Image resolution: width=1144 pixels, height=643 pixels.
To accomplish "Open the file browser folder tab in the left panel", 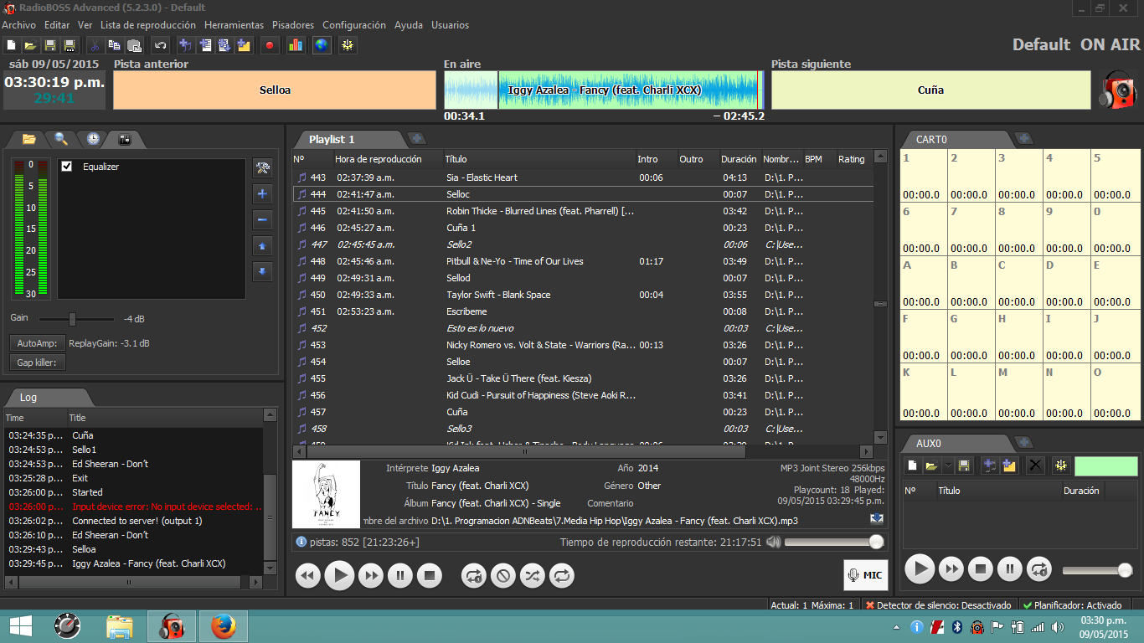I will tap(29, 139).
